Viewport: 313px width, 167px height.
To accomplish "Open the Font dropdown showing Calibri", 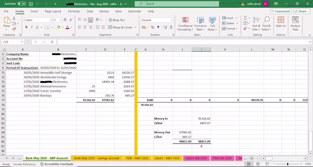I will (x=37, y=20).
